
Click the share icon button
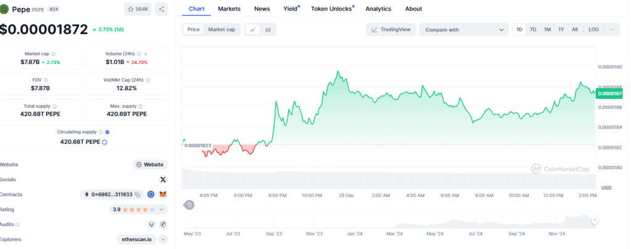click(161, 9)
